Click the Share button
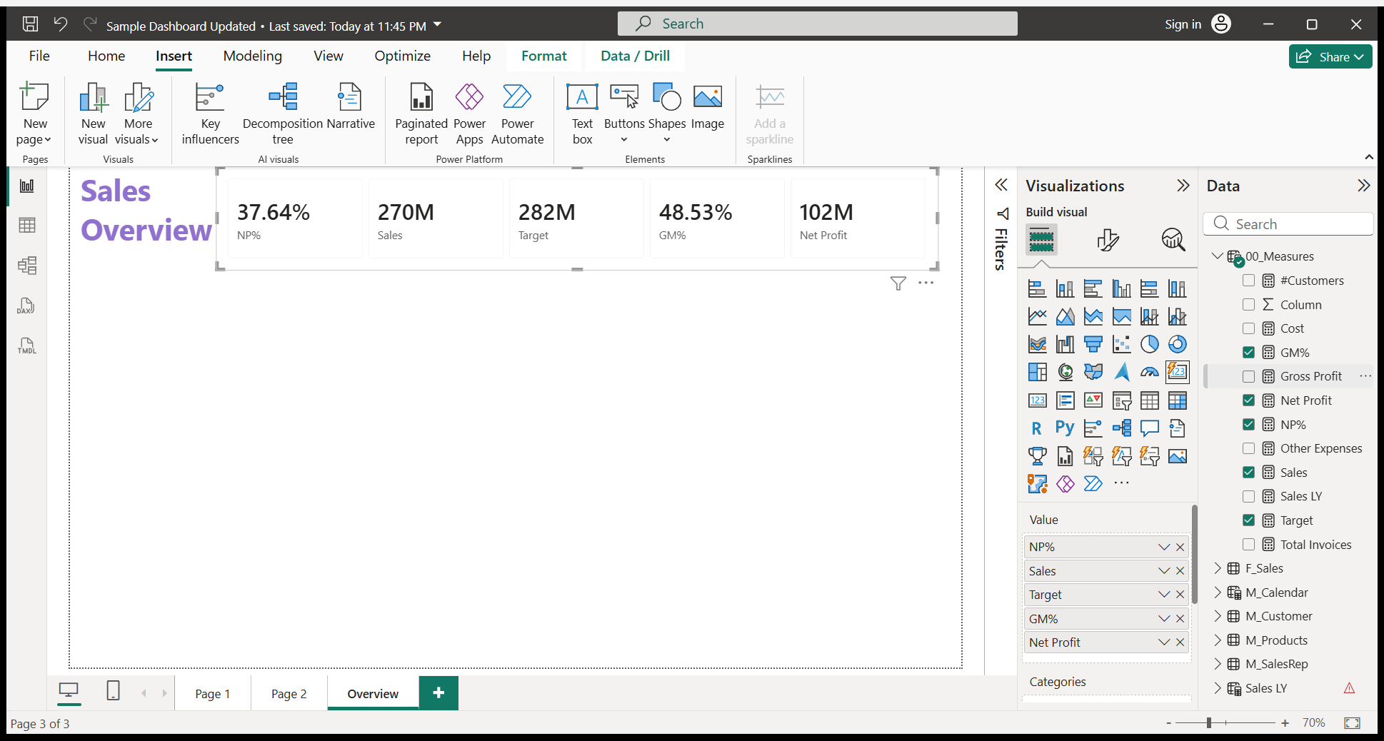 (1330, 56)
